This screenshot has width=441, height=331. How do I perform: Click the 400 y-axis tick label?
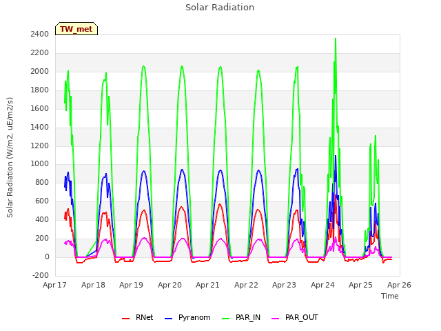pyautogui.click(x=42, y=219)
